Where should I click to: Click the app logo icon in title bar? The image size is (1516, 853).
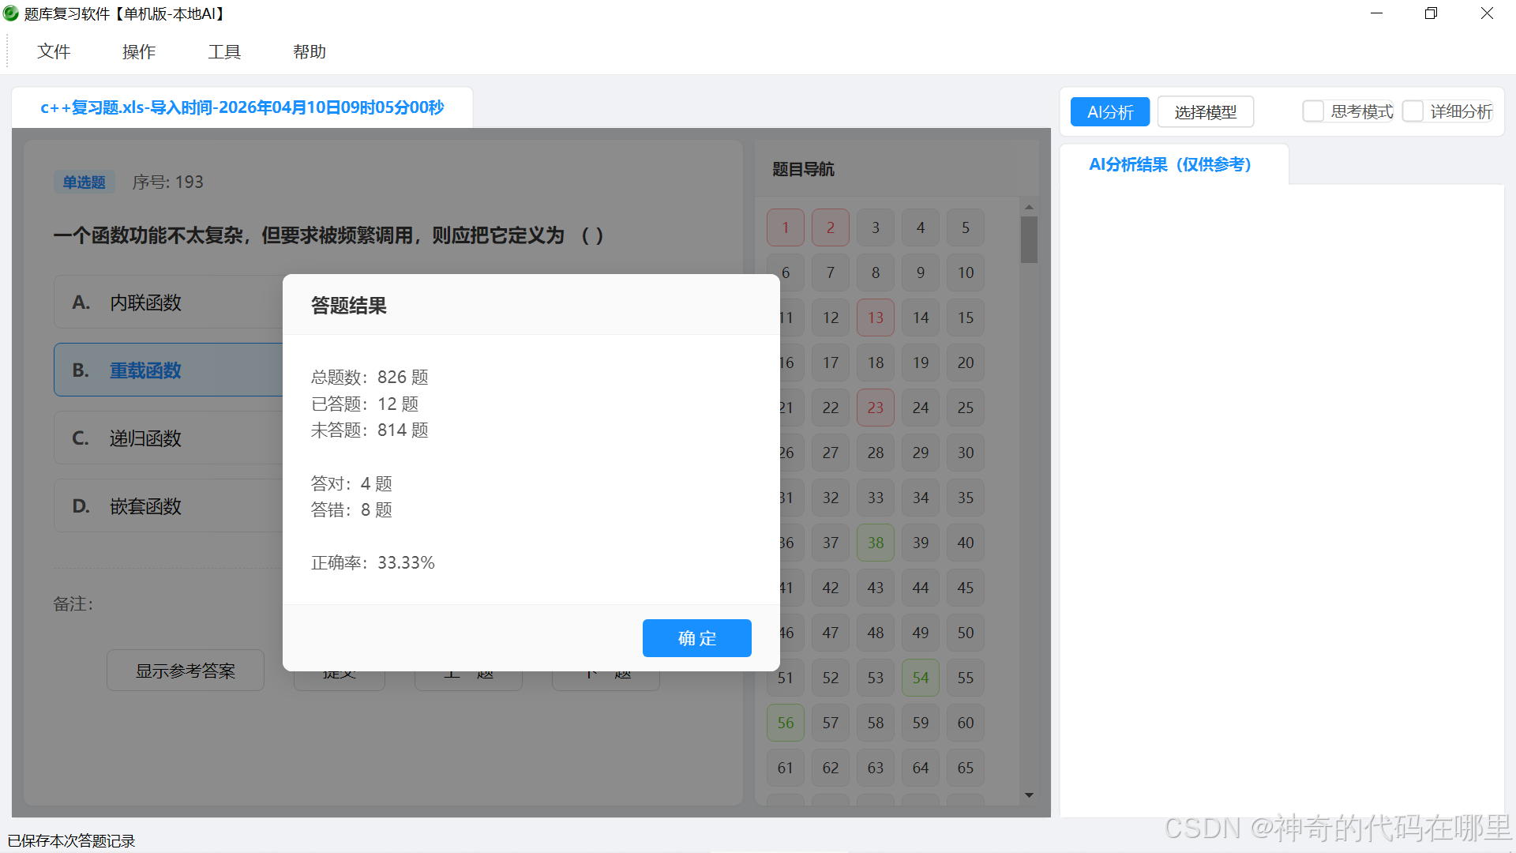click(11, 13)
